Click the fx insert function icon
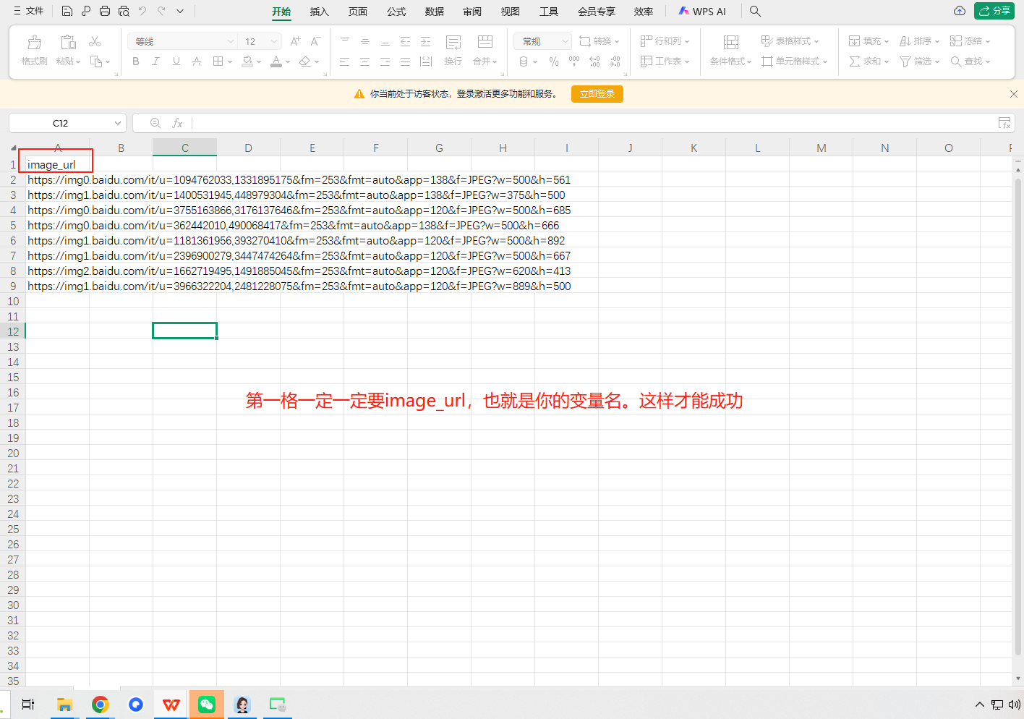Screen dimensions: 1024x719 coord(177,123)
